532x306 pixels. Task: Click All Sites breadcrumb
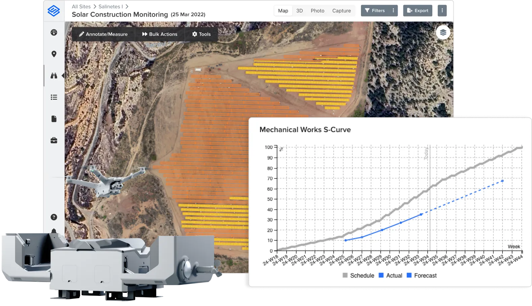tap(81, 6)
